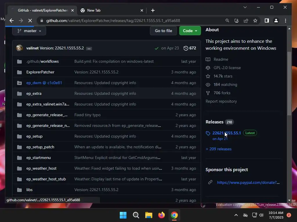Expand the green Code dropdown

pyautogui.click(x=190, y=31)
